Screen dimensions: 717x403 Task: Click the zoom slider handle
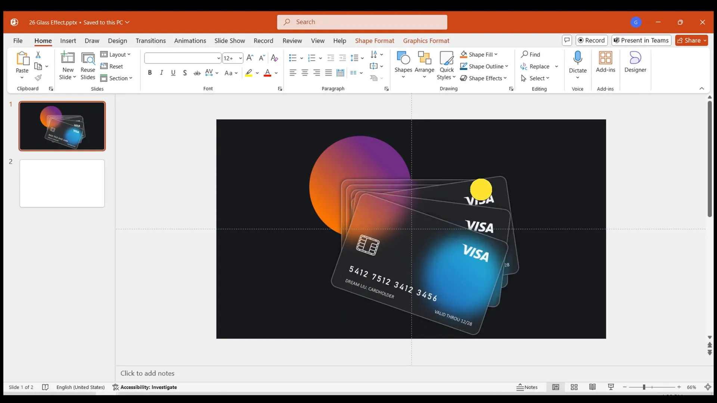[x=644, y=387]
